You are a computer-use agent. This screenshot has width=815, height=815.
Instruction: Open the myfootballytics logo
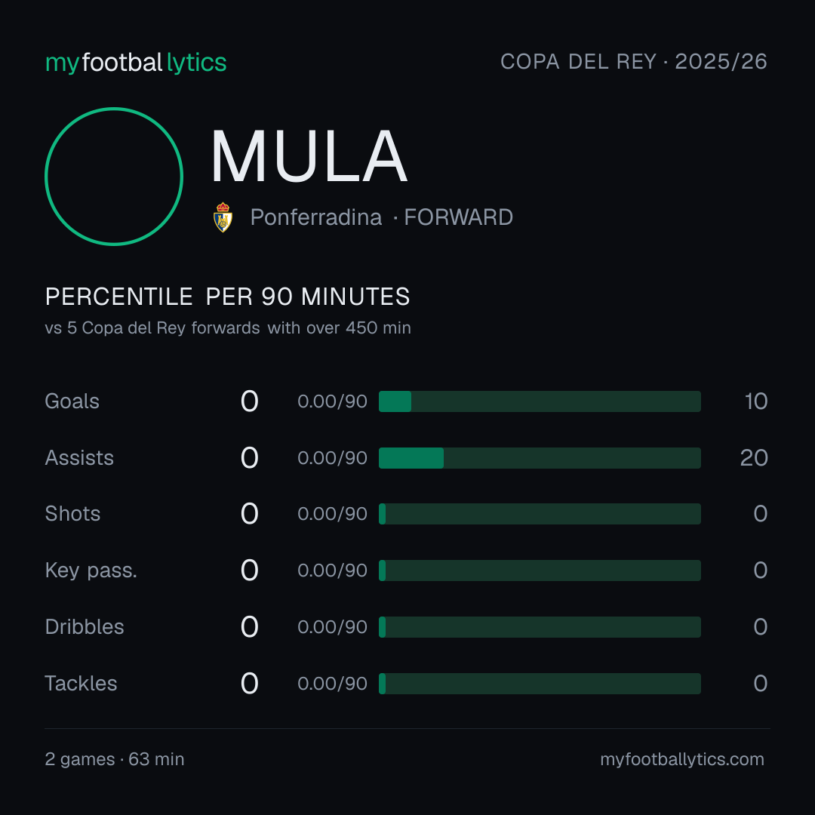point(136,63)
